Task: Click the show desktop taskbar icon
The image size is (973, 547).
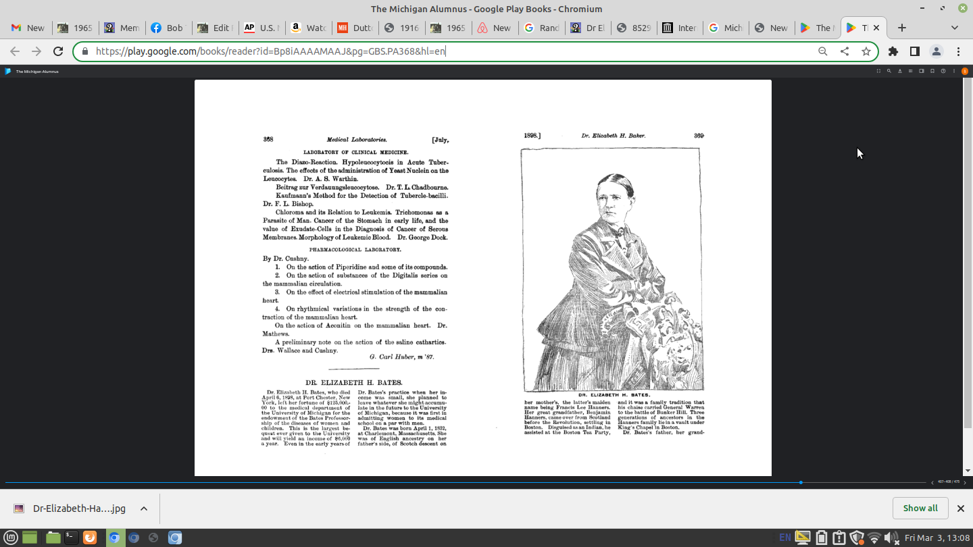Action: pos(29,538)
